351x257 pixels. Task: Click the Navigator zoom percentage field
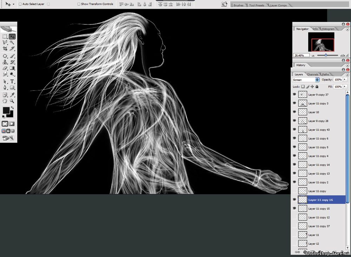(301, 55)
